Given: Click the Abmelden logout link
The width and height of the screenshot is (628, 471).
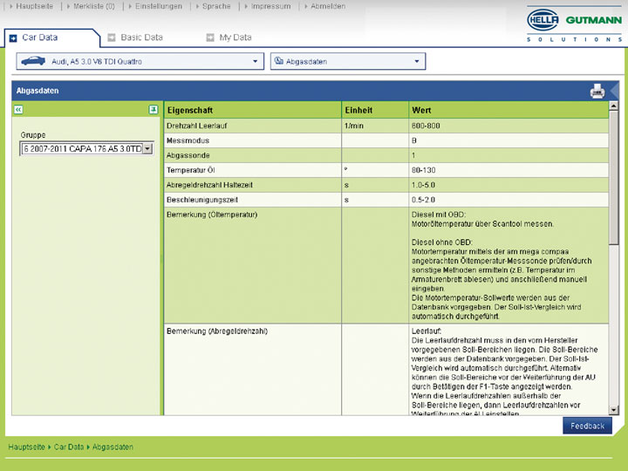Looking at the screenshot, I should tap(326, 6).
